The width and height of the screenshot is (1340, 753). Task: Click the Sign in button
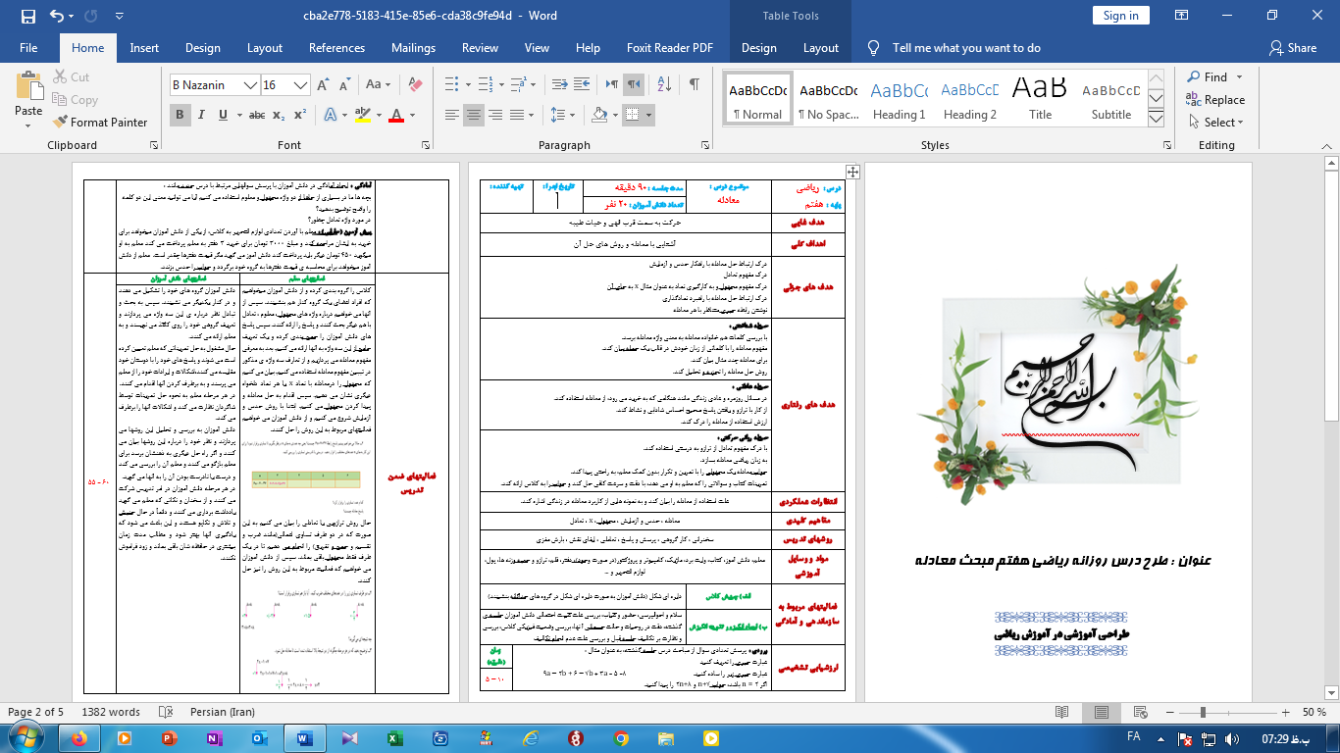pos(1120,16)
